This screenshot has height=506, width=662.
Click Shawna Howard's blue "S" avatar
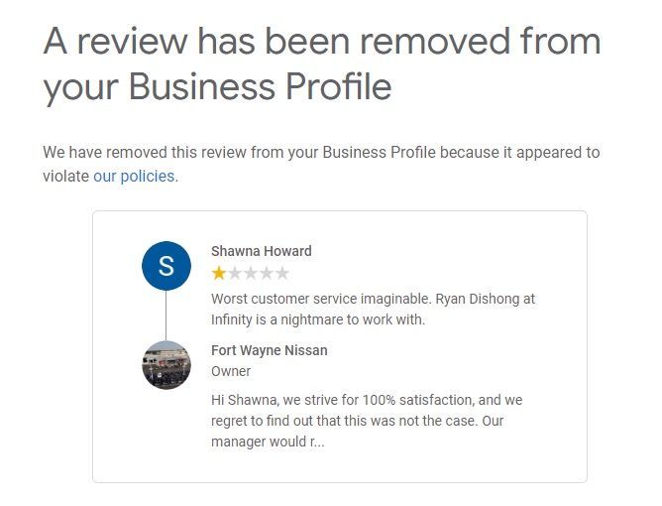[x=165, y=265]
